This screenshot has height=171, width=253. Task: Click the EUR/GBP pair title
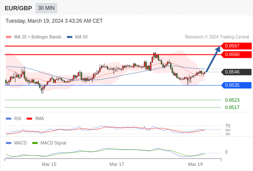pos(18,8)
